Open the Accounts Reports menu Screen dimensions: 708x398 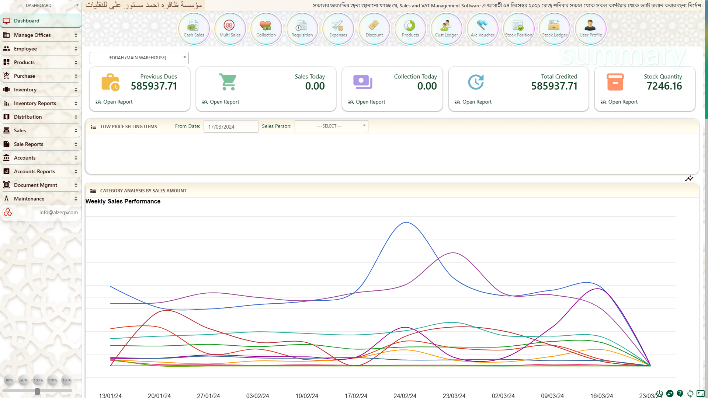pyautogui.click(x=41, y=171)
